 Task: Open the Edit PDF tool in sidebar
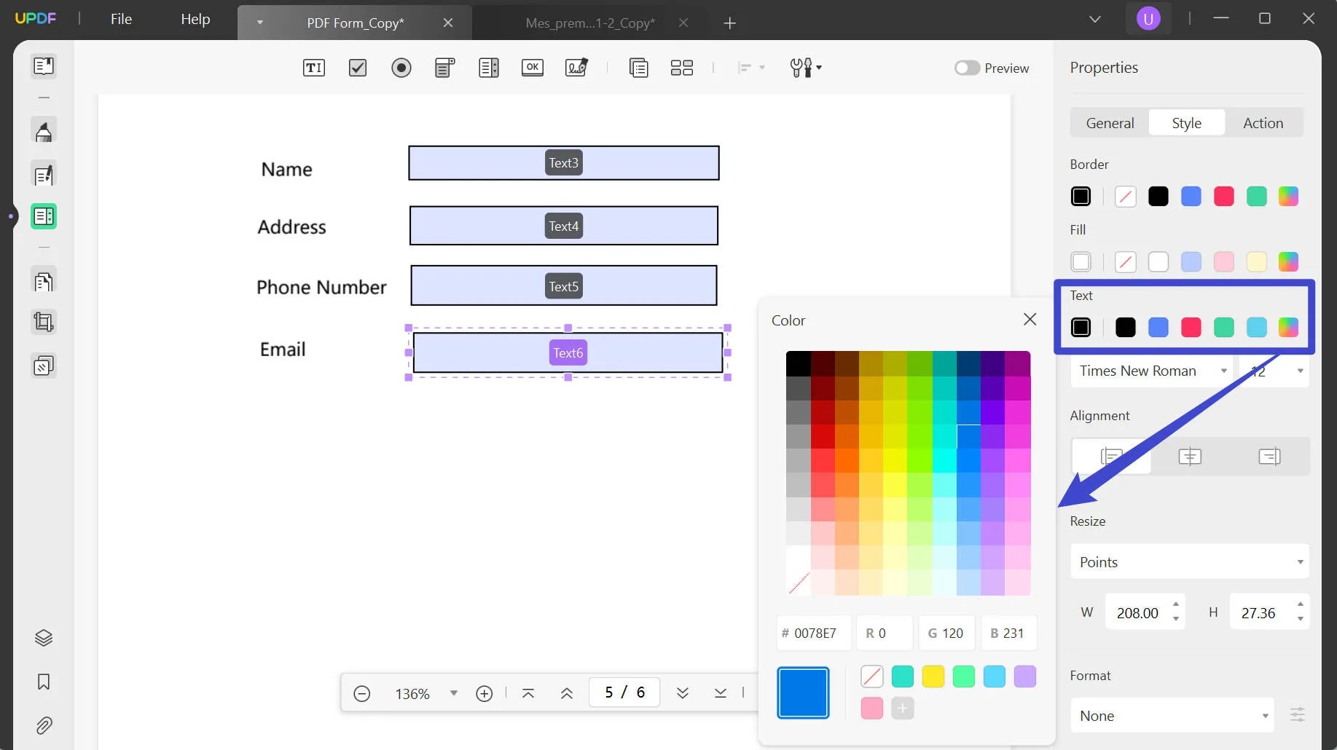pos(44,175)
